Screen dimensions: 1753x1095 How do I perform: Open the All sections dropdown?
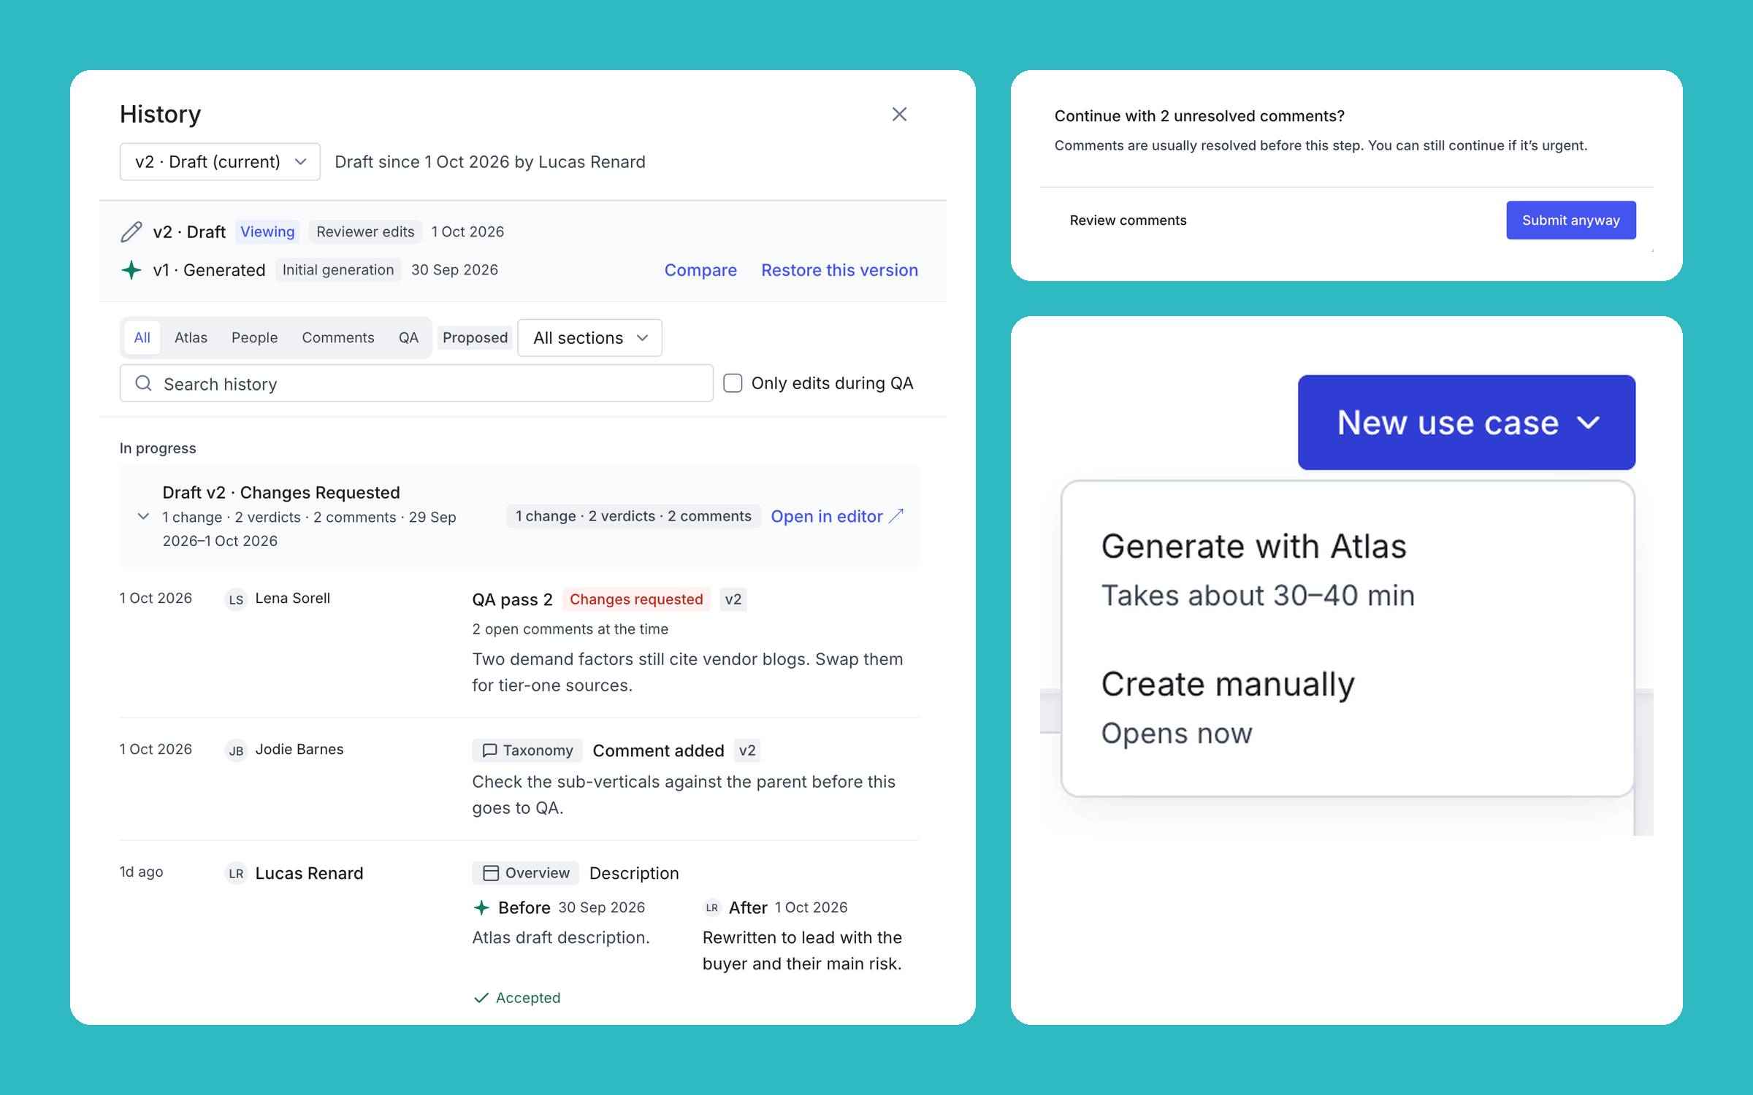click(589, 338)
